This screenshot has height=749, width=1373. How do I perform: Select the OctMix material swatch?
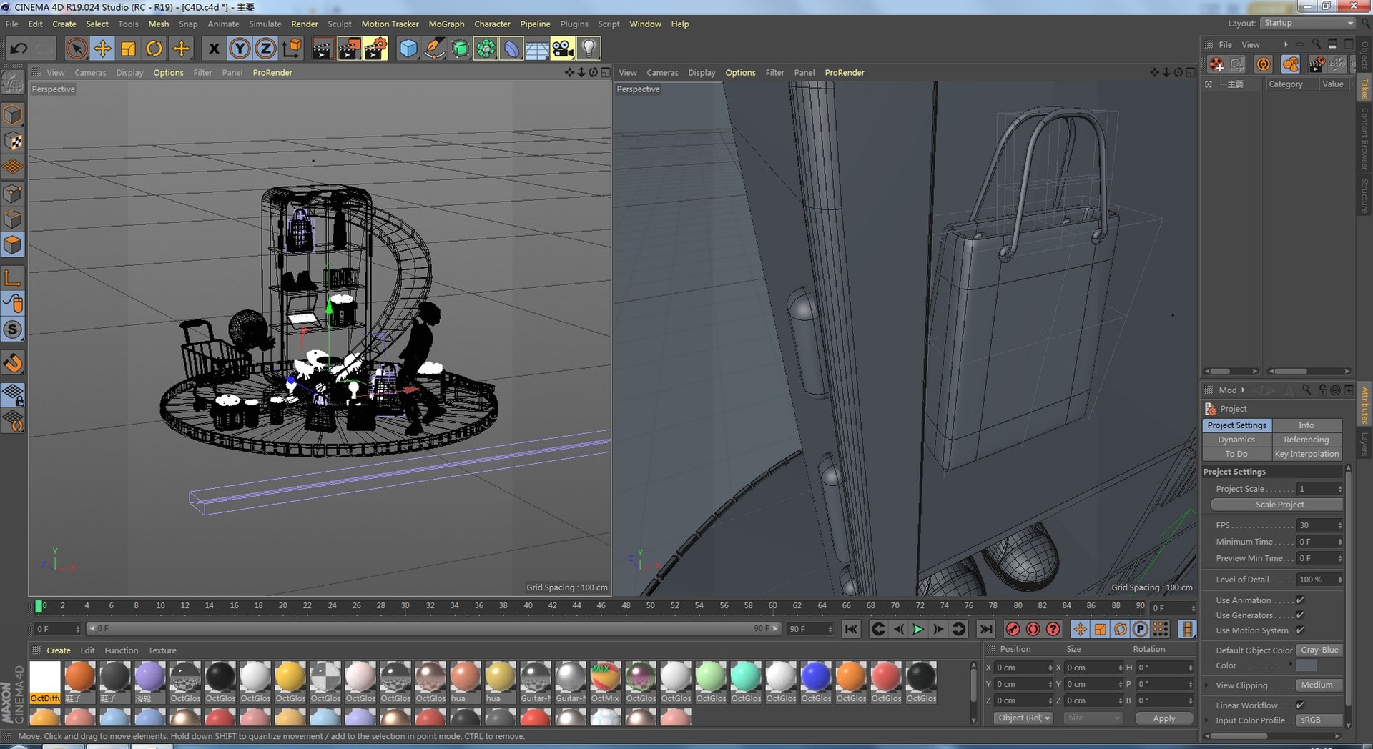pos(606,682)
